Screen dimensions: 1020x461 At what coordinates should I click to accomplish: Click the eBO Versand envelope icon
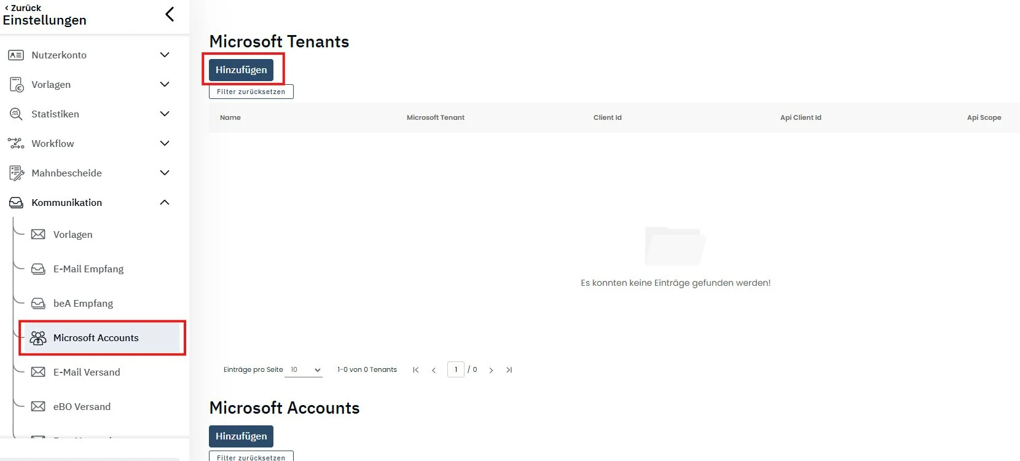click(38, 406)
